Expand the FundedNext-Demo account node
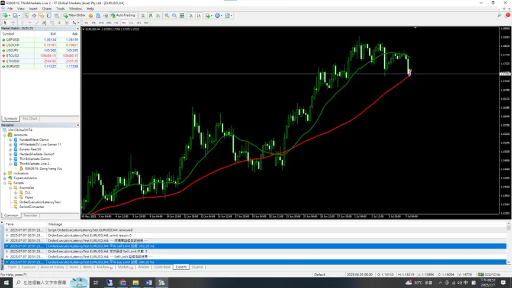Image resolution: width=512 pixels, height=288 pixels. [11, 140]
